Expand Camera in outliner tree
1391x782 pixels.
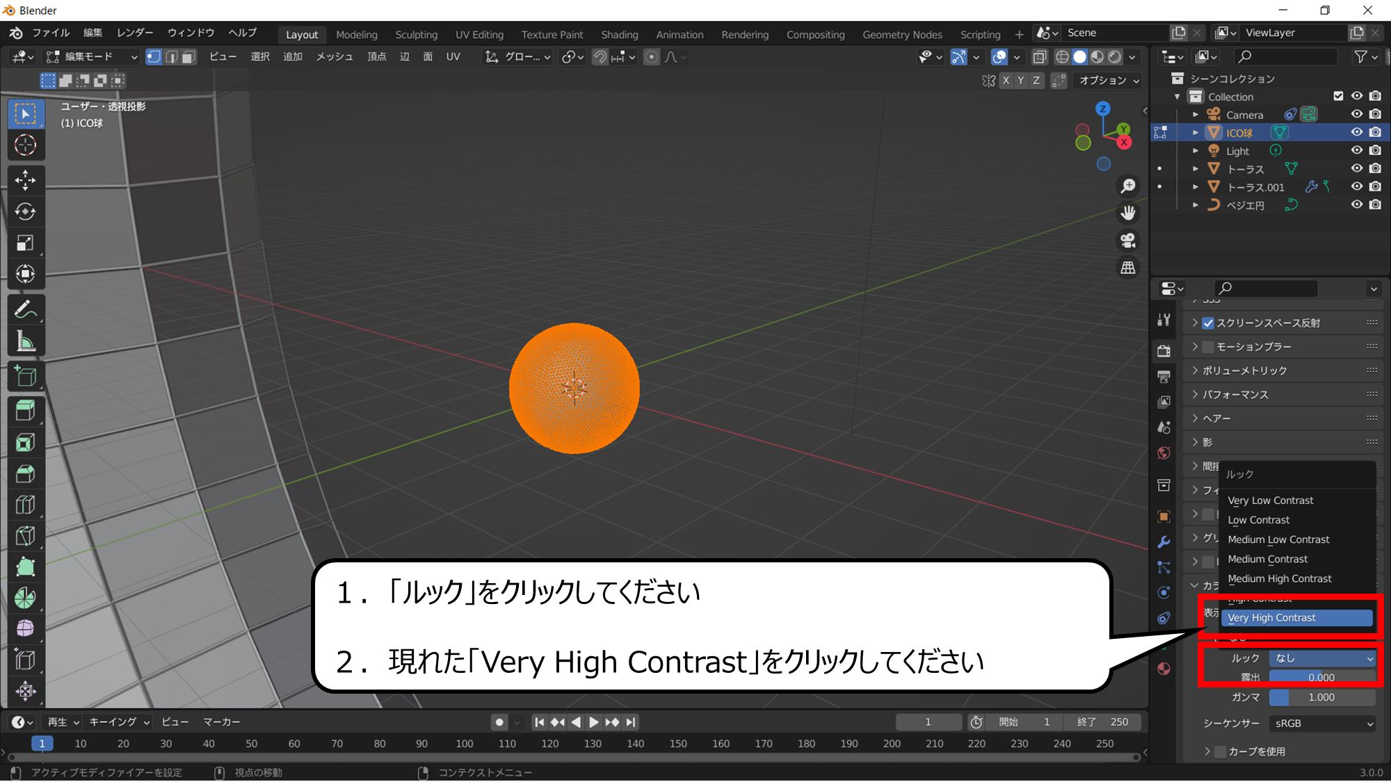tap(1195, 114)
